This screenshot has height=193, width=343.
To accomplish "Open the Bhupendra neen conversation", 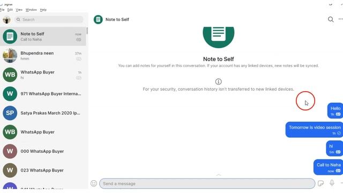I will pos(43,56).
